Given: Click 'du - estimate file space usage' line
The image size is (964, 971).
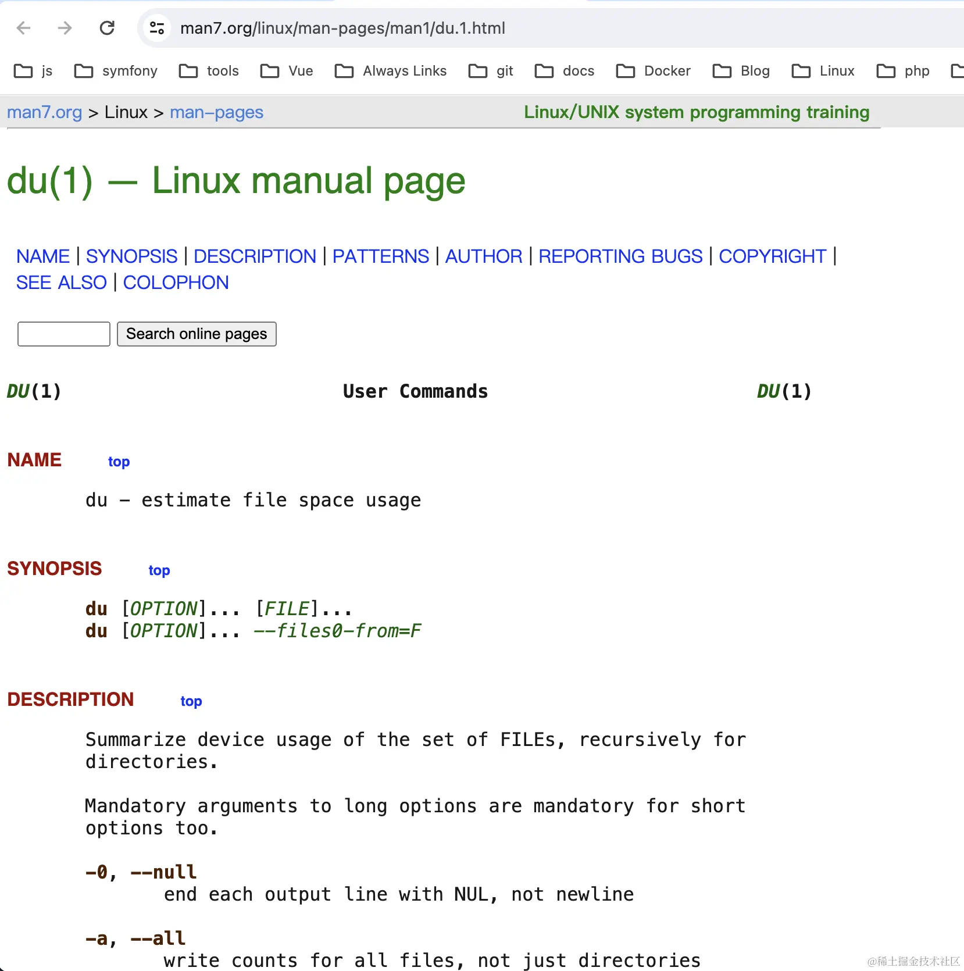Looking at the screenshot, I should pos(253,500).
